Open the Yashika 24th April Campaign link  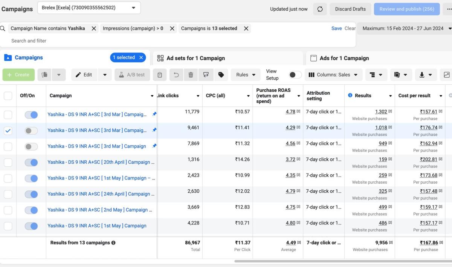pyautogui.click(x=99, y=194)
